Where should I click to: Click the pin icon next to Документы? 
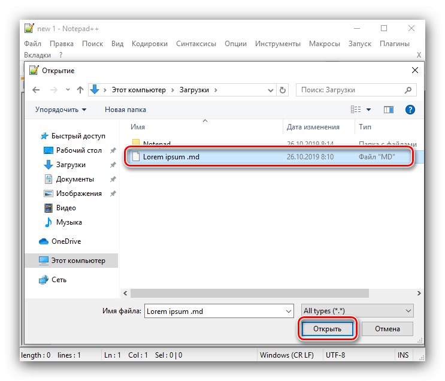(x=113, y=179)
